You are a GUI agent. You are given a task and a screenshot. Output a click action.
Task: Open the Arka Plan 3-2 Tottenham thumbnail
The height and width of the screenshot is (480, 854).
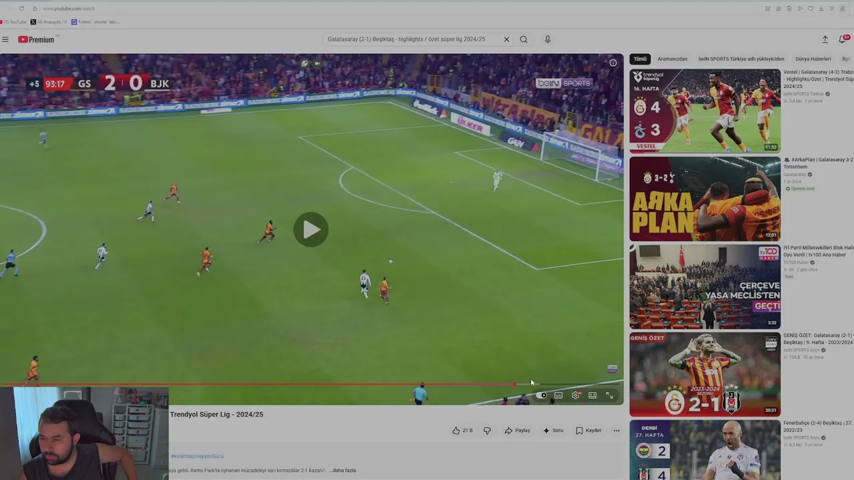[705, 199]
